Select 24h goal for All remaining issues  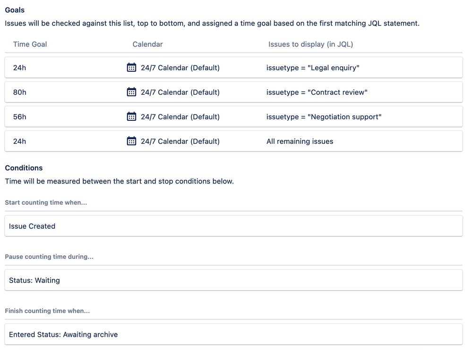(19, 142)
